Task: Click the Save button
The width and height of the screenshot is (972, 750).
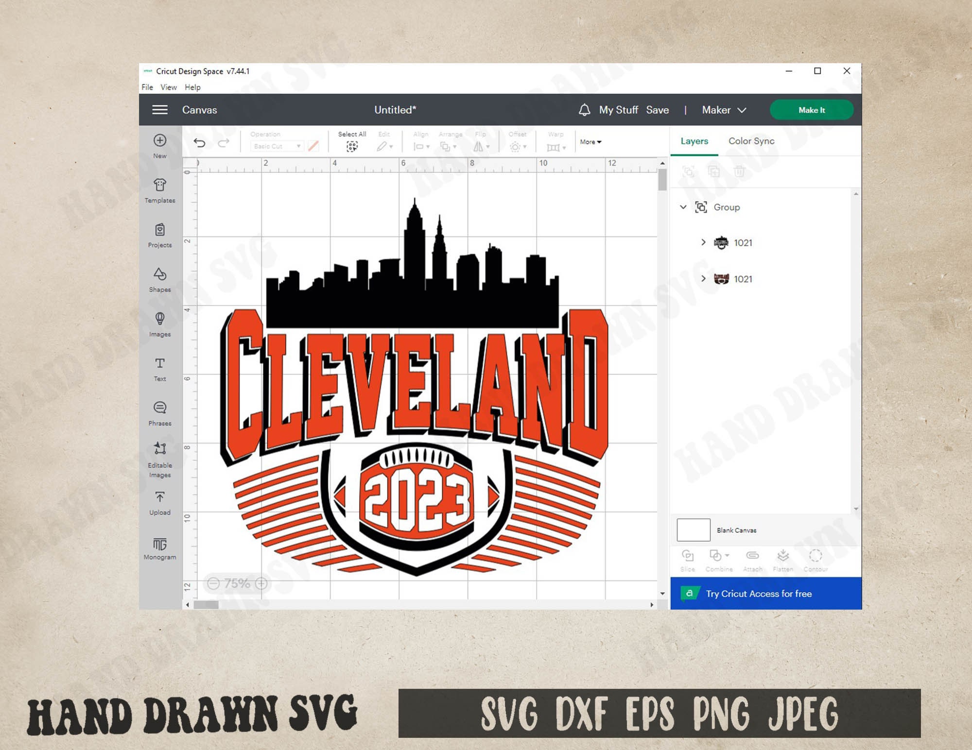Action: point(657,110)
